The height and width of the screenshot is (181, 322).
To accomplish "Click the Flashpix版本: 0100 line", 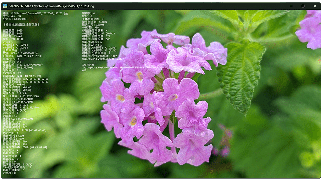I will pos(24,130).
